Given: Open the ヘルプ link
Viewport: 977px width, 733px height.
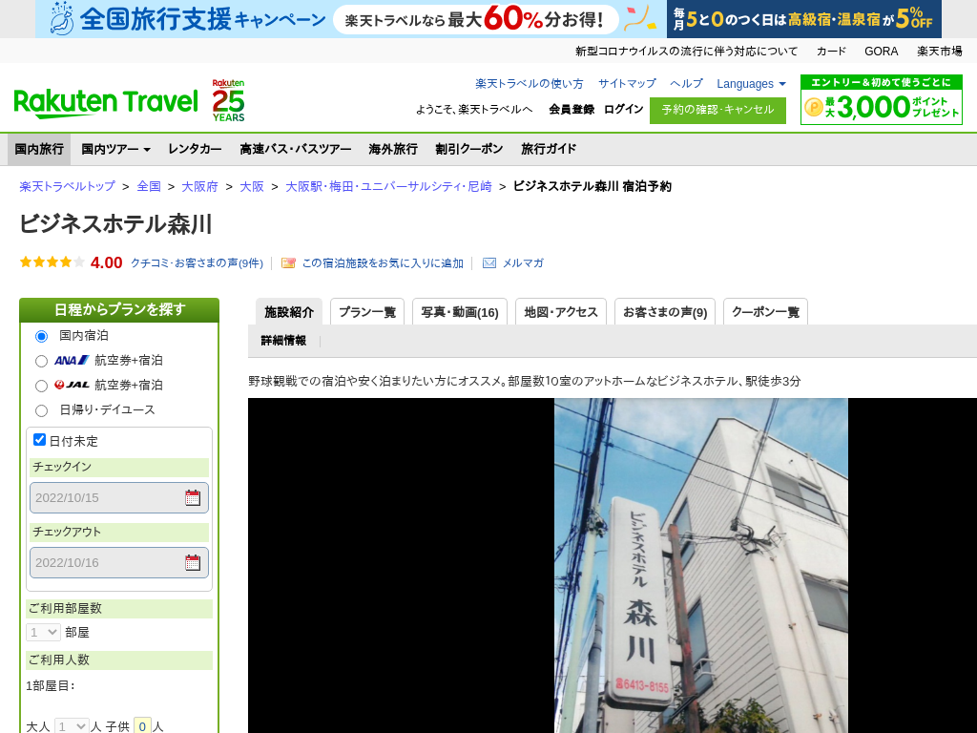Looking at the screenshot, I should coord(686,84).
